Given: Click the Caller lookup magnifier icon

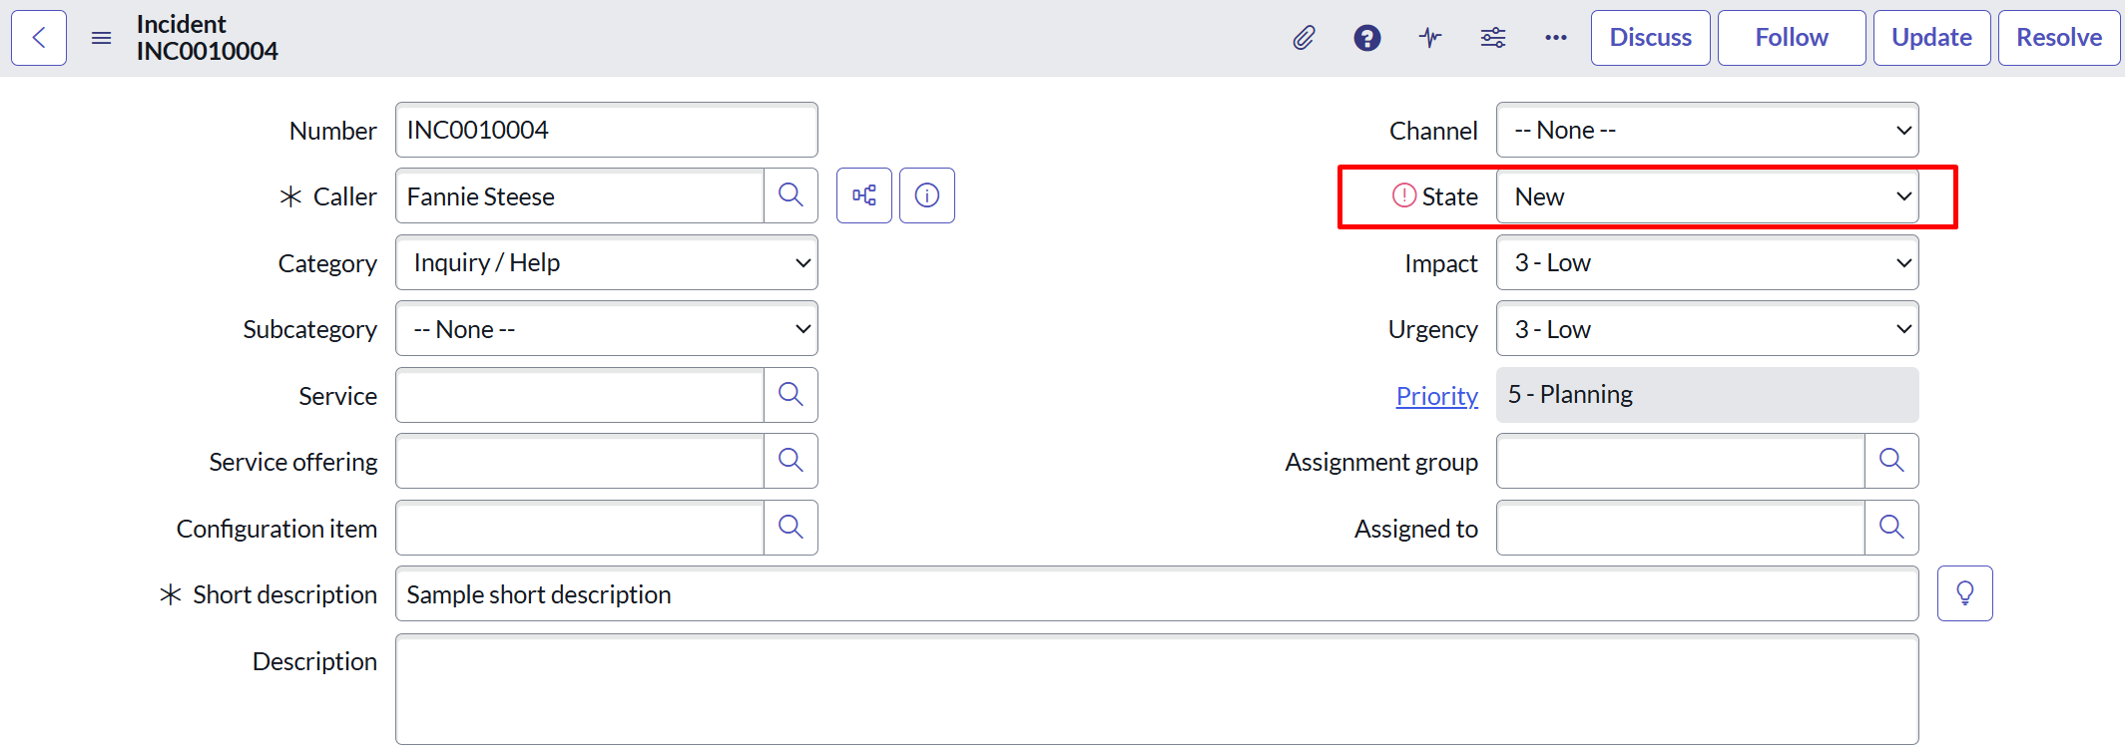Looking at the screenshot, I should pyautogui.click(x=791, y=195).
